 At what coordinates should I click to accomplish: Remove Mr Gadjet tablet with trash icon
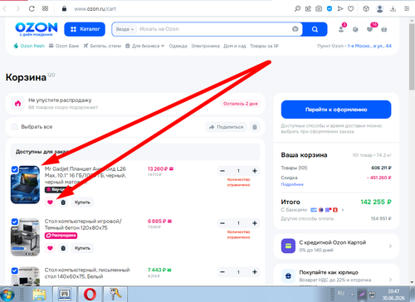(x=63, y=202)
